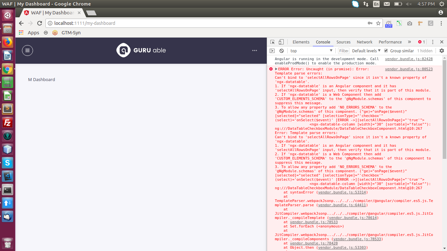Show the console sidebar in DevTools
The image size is (447, 251).
(272, 51)
